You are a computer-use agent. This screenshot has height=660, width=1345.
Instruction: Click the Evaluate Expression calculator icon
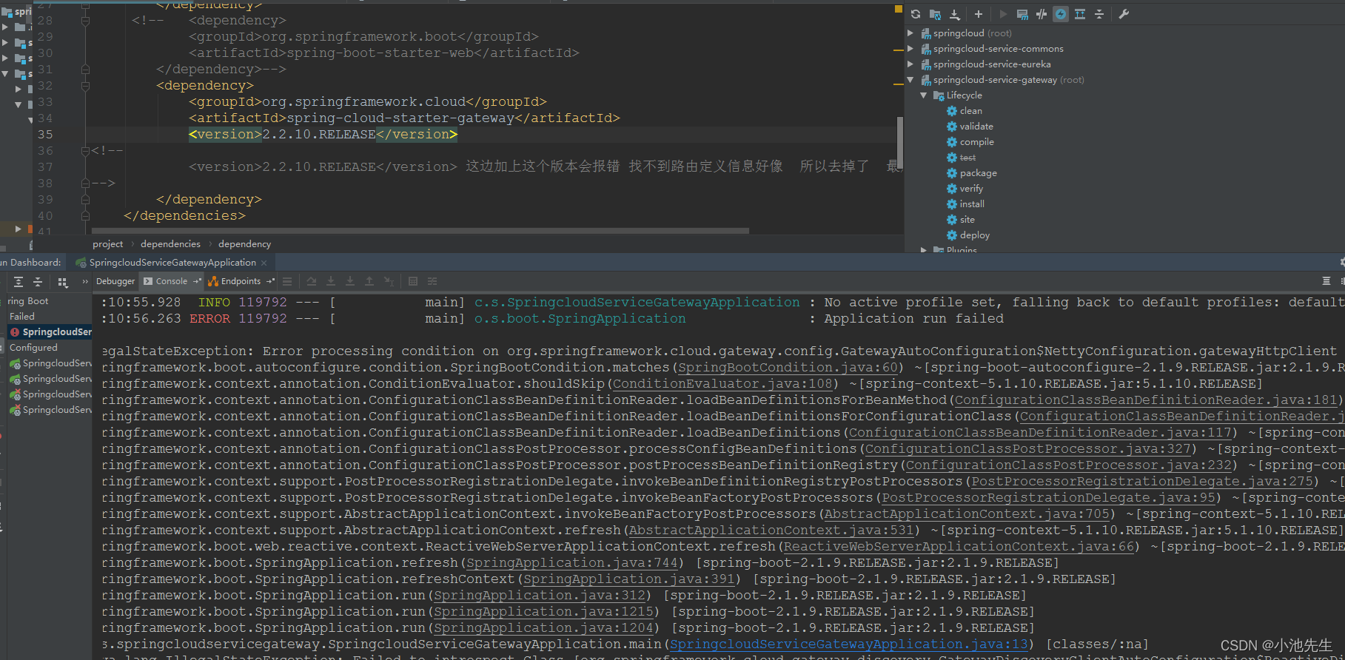[x=413, y=281]
